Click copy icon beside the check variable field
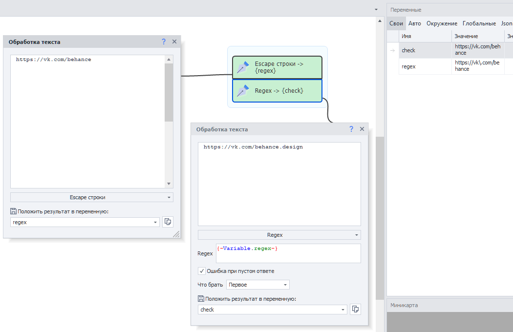The height and width of the screenshot is (332, 513). click(355, 310)
